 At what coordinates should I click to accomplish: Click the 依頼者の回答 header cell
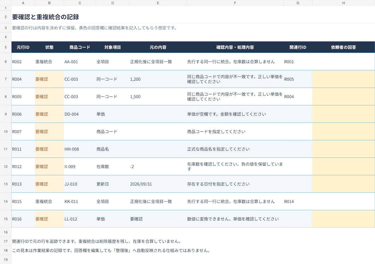tap(344, 47)
